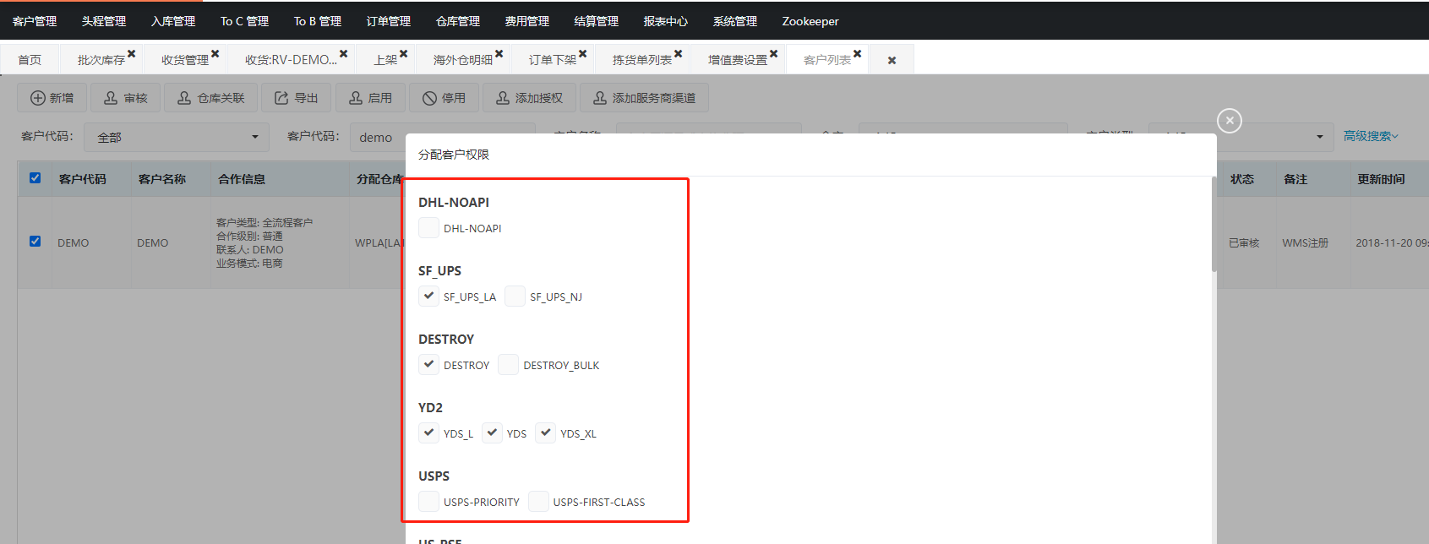Open the To C 管理 menu
1429x544 pixels.
coord(244,21)
